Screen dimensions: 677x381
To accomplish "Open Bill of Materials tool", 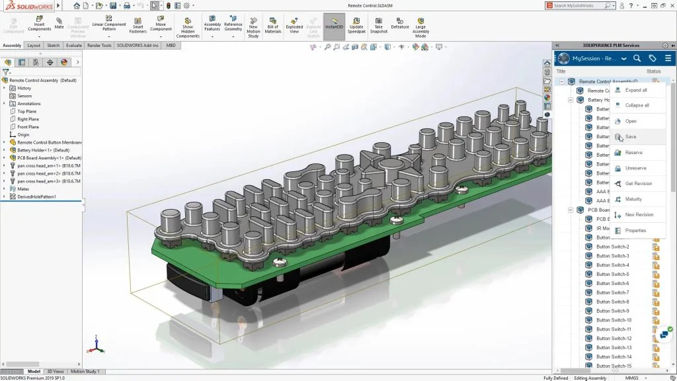I will point(273,25).
